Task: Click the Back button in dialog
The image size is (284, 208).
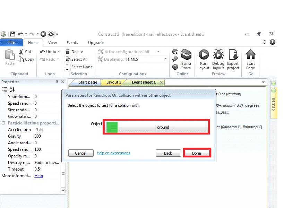Action: click(x=168, y=153)
